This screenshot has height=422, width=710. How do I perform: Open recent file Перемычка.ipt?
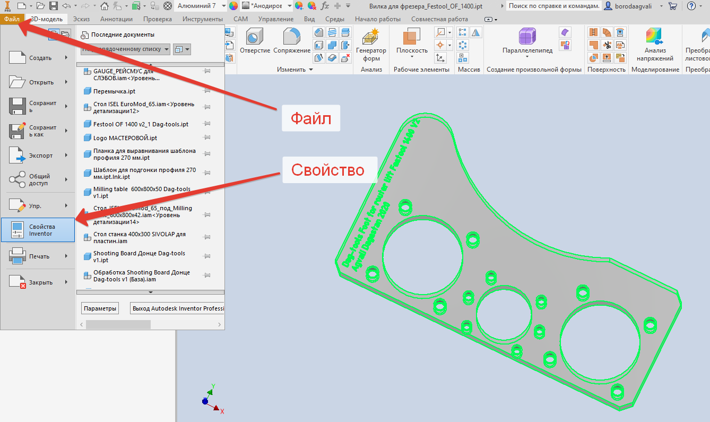coord(114,91)
